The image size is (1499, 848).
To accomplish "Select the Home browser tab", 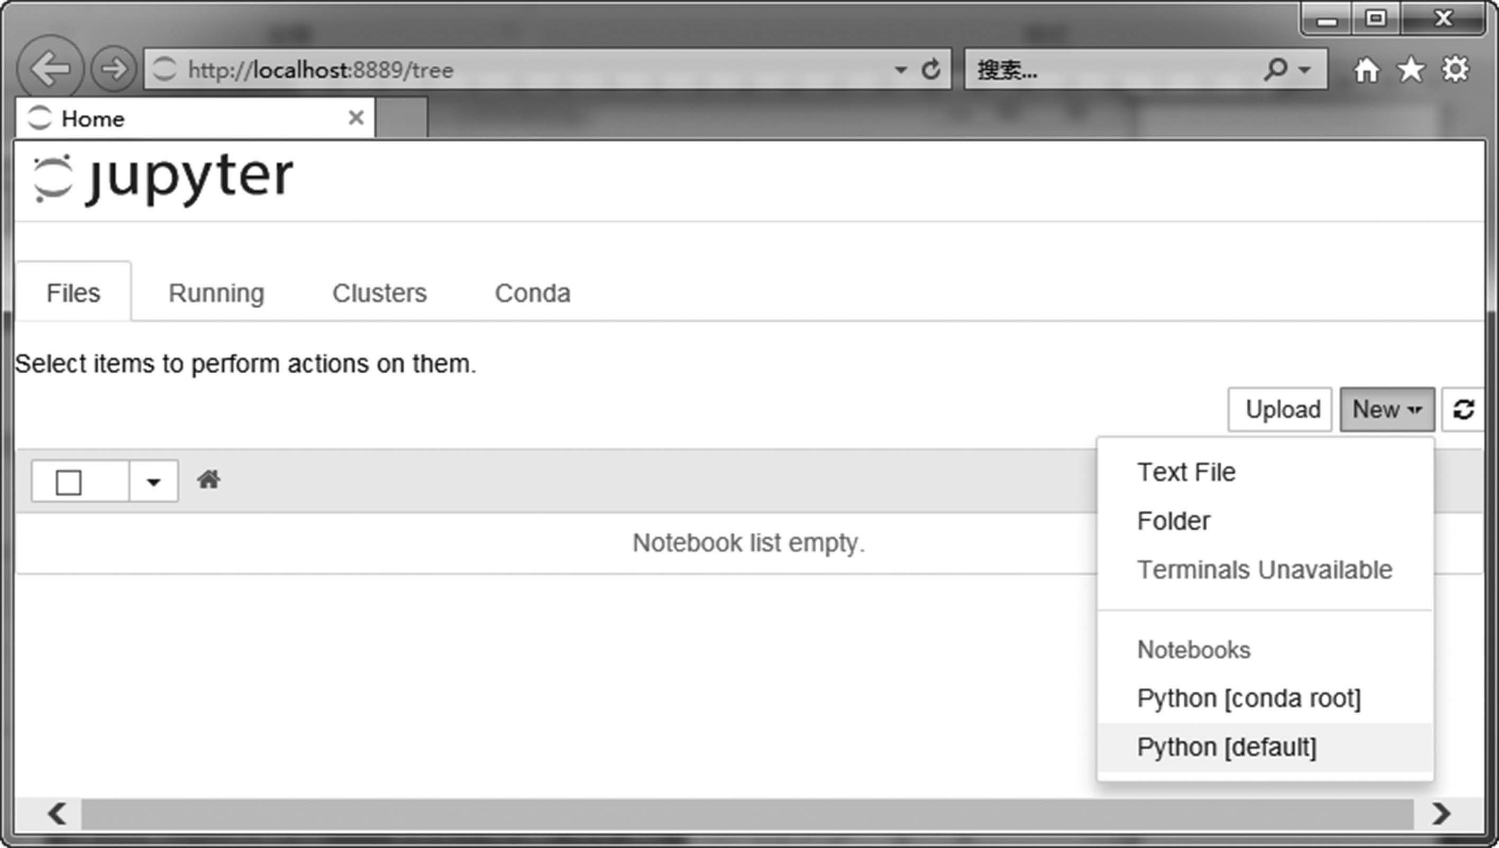I will [195, 118].
